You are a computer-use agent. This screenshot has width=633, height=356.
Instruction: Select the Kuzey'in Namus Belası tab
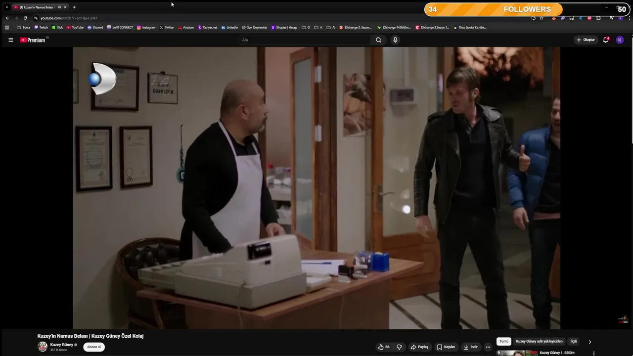pos(41,7)
